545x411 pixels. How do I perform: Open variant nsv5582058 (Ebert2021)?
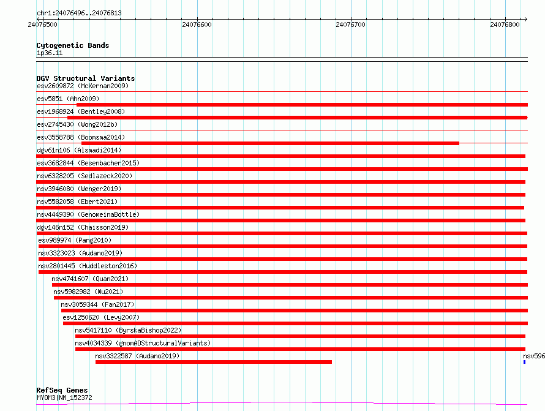(77, 202)
